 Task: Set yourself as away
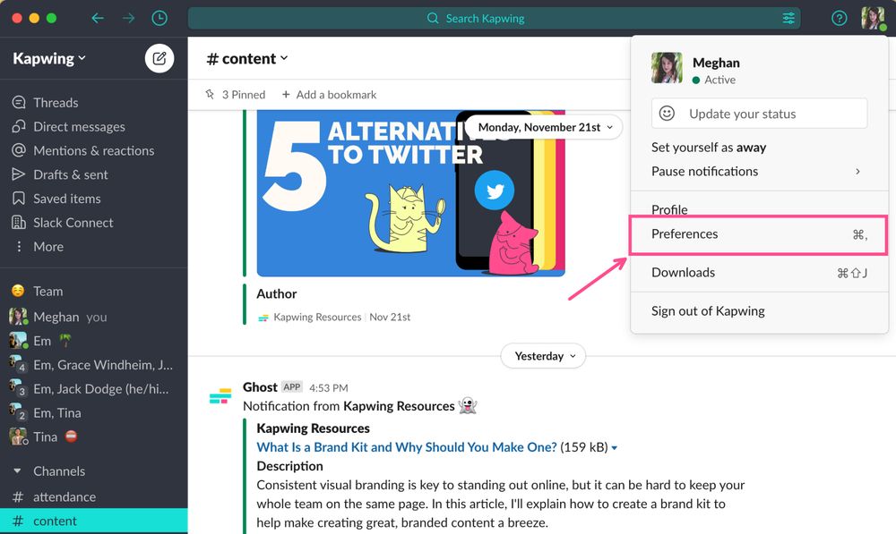click(x=706, y=147)
